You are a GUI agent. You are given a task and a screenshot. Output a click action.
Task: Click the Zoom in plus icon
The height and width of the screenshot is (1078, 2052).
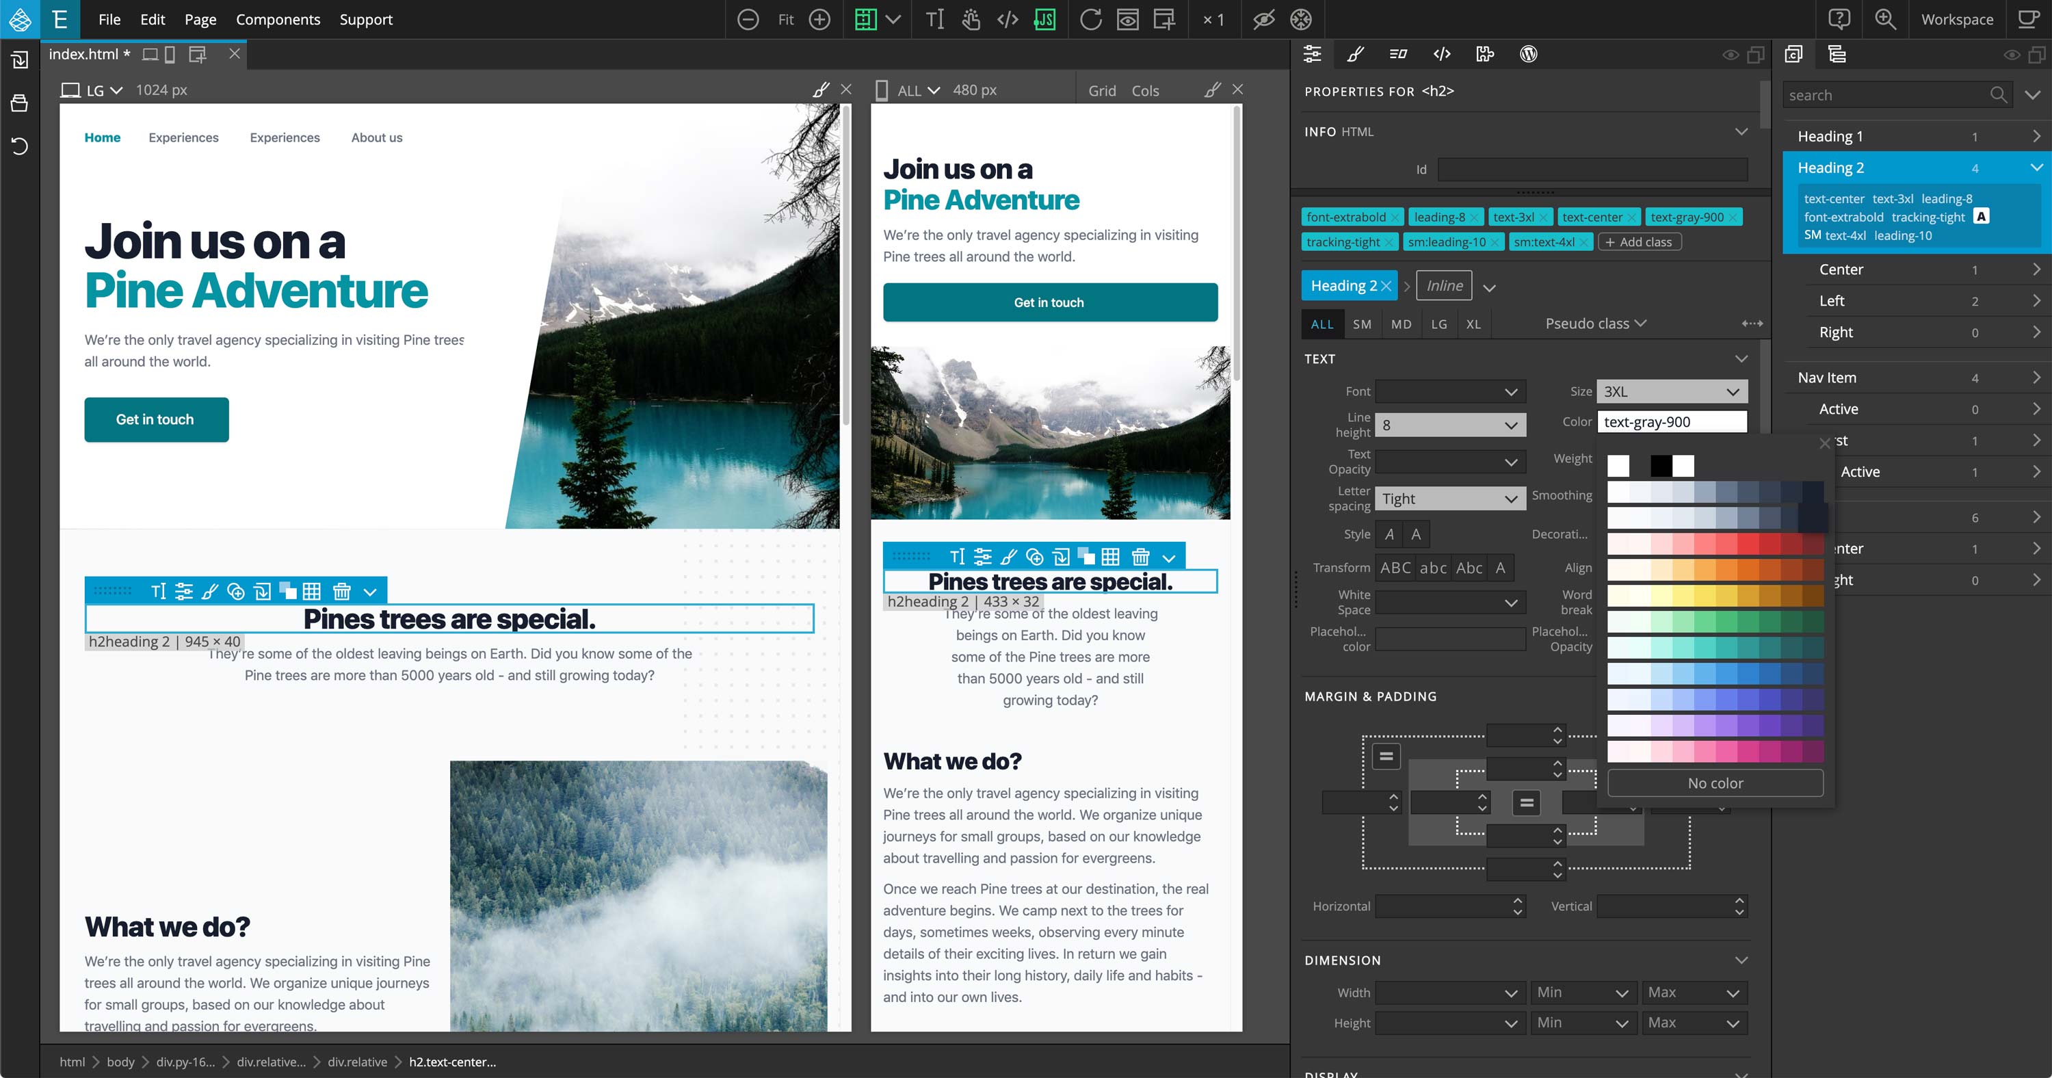(819, 19)
